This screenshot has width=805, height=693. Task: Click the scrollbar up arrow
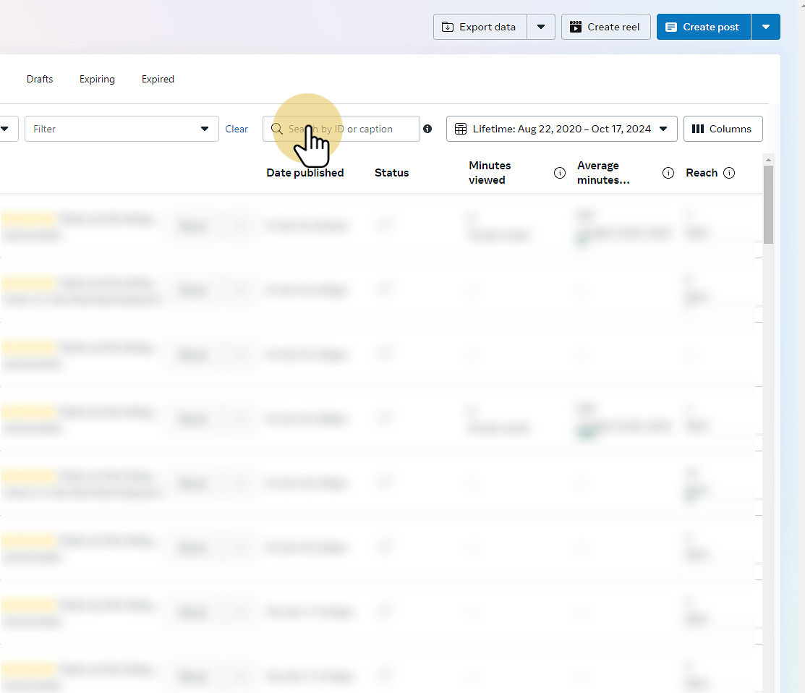[x=769, y=160]
